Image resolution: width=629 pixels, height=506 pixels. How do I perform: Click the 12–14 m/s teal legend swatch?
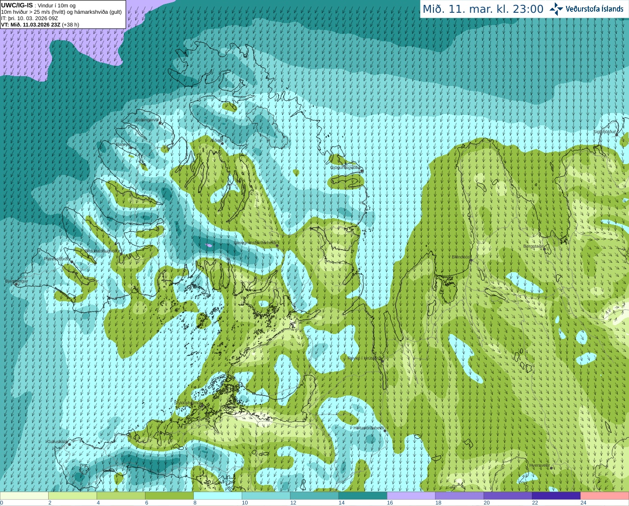click(x=314, y=496)
